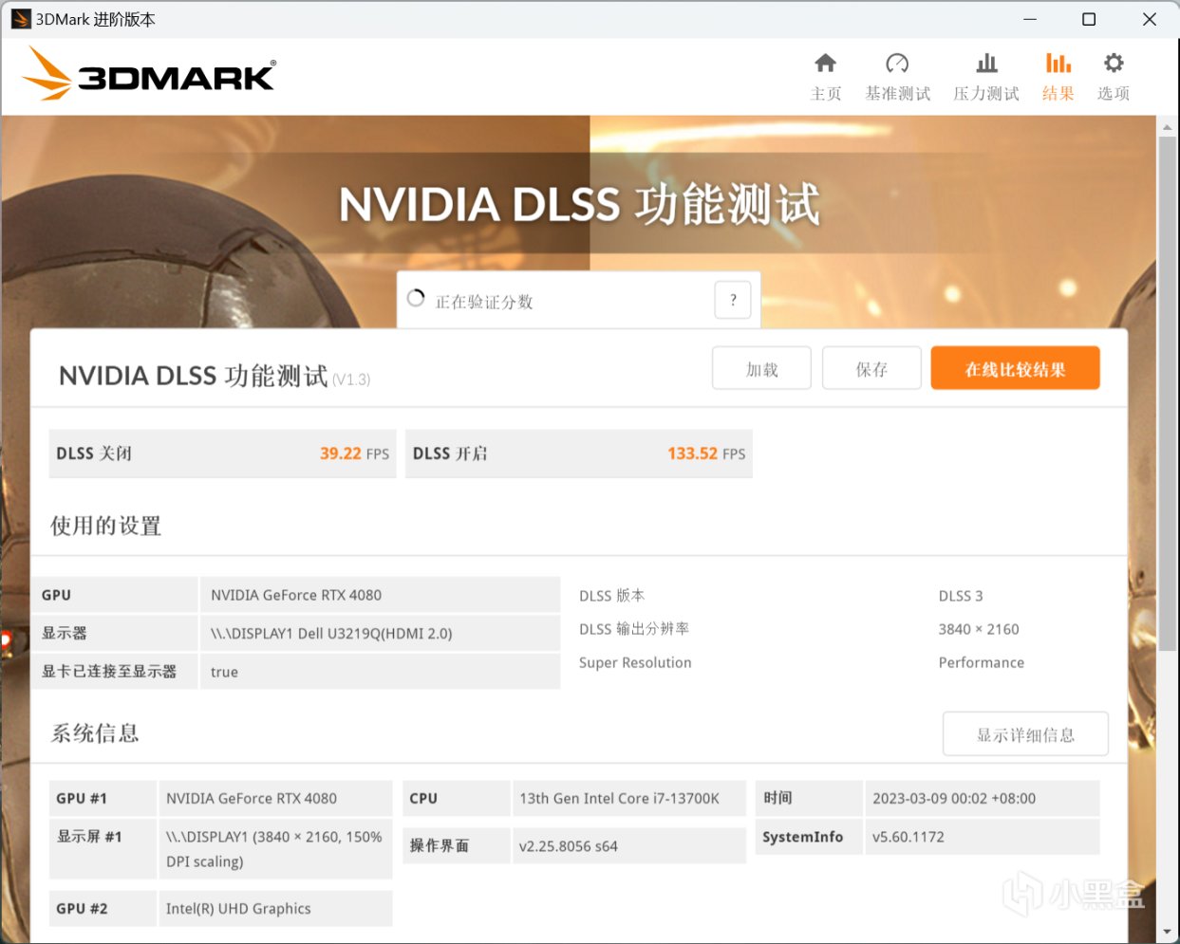The width and height of the screenshot is (1180, 944).
Task: Click the 显示屏 #1 150% DPI scaling value
Action: tap(274, 849)
